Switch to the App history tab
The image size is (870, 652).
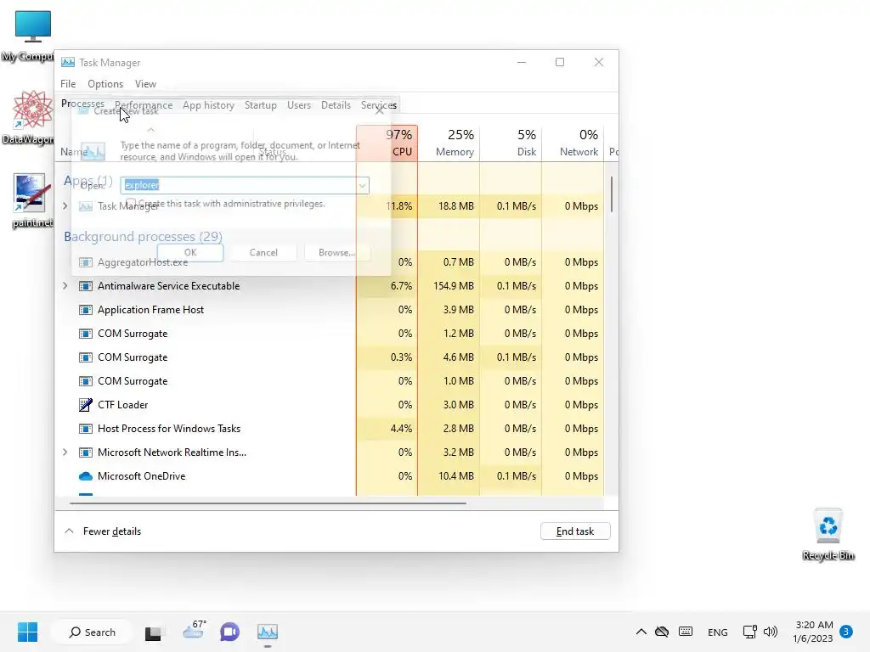point(209,104)
